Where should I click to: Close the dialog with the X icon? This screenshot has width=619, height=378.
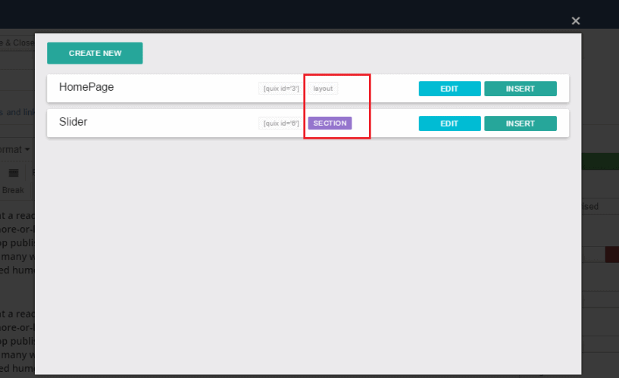tap(576, 21)
